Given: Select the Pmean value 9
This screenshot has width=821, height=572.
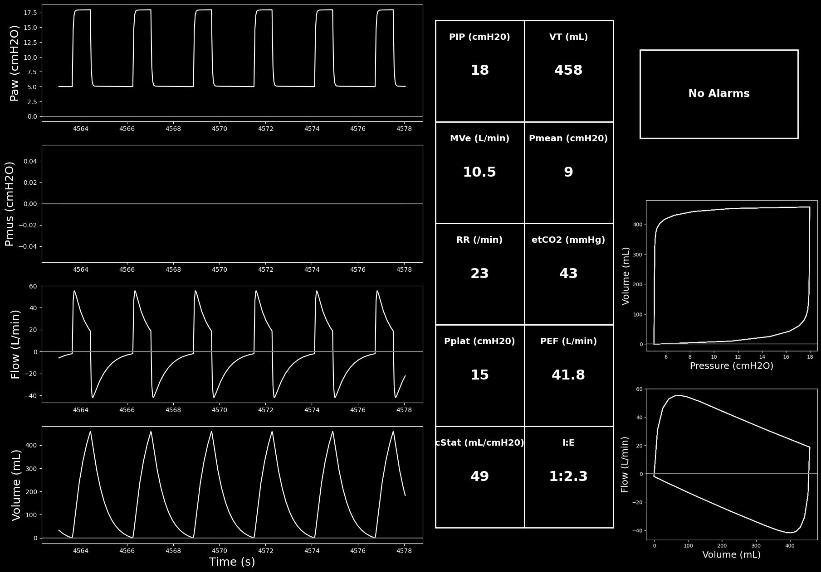Looking at the screenshot, I should pos(568,172).
